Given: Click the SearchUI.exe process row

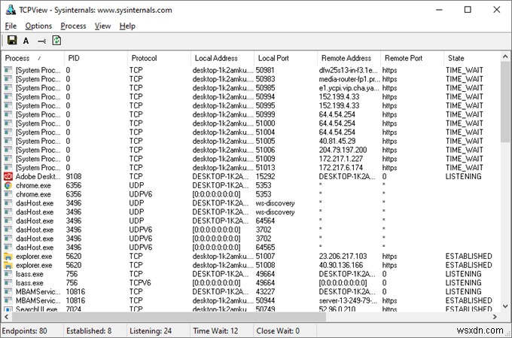Looking at the screenshot, I should pyautogui.click(x=251, y=309).
